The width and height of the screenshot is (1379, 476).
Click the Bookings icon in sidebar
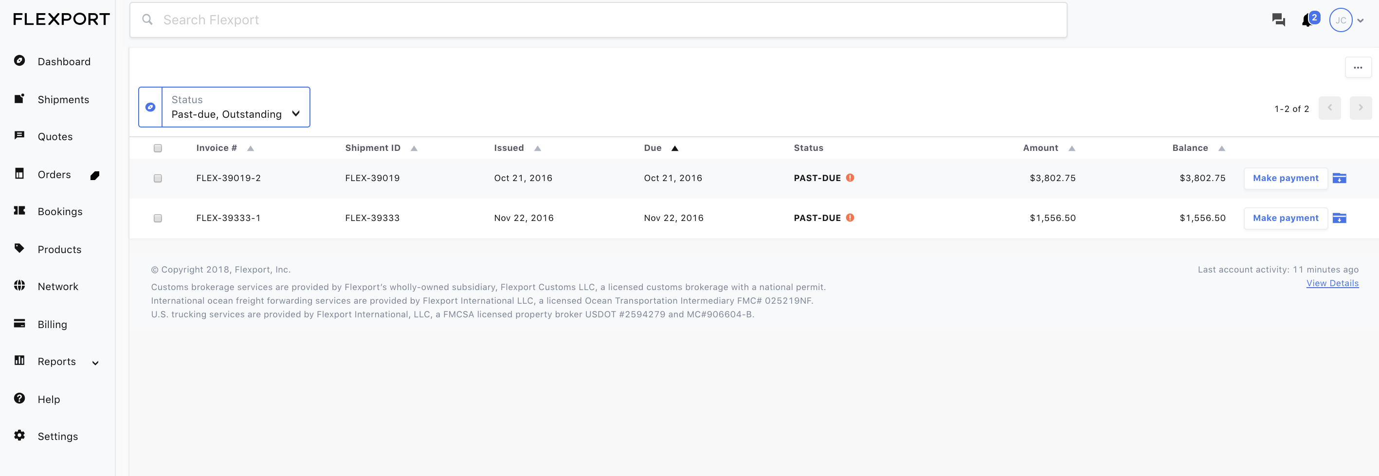pos(19,210)
